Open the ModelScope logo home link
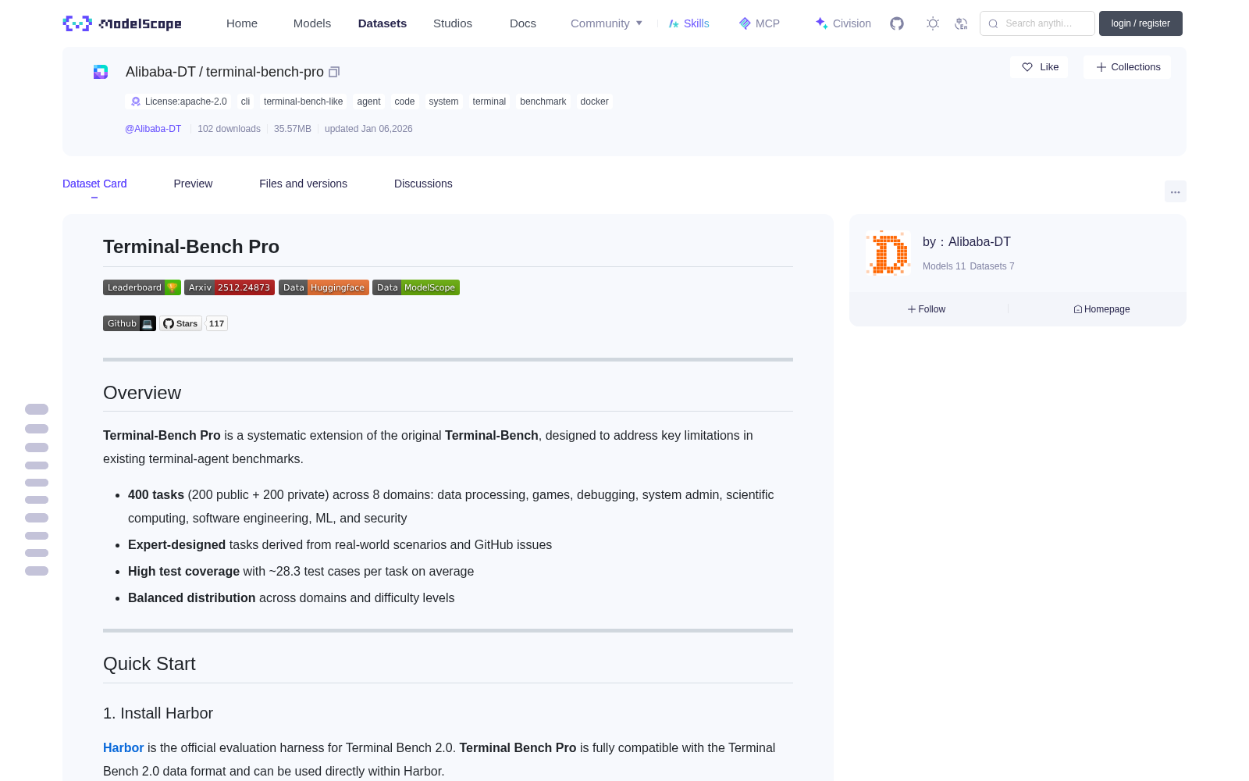This screenshot has height=781, width=1249. tap(122, 23)
